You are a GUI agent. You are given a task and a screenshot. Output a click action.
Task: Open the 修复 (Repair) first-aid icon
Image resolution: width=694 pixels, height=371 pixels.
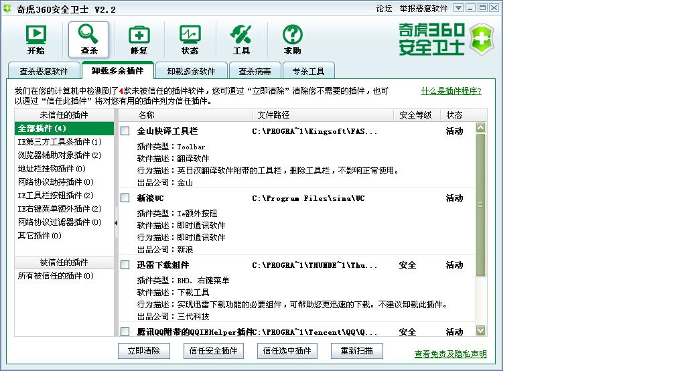coord(139,40)
